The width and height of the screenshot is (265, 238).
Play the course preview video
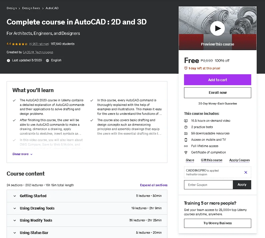point(217,28)
